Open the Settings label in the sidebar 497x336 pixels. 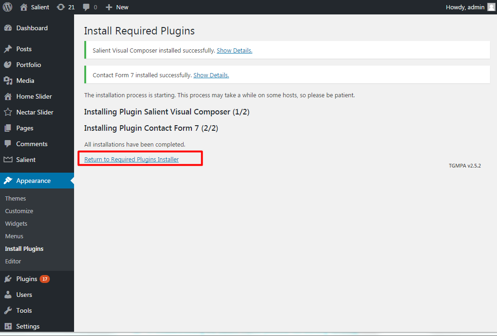pos(28,326)
